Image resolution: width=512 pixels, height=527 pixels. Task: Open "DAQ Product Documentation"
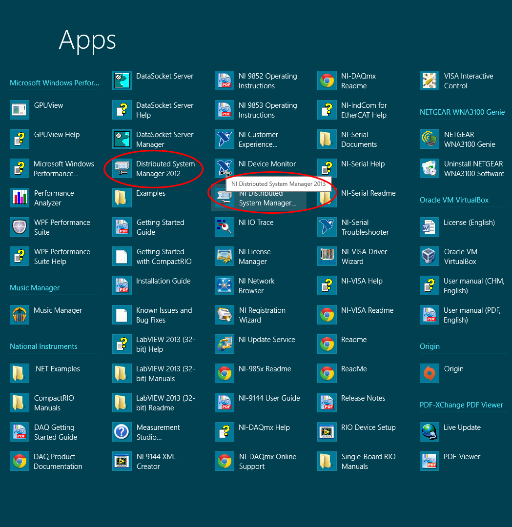[46, 461]
